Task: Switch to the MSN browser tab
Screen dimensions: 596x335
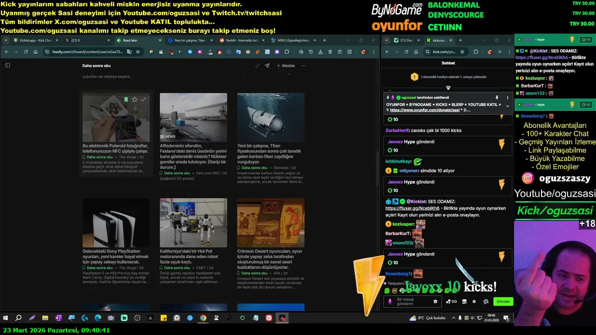Action: [x=293, y=40]
